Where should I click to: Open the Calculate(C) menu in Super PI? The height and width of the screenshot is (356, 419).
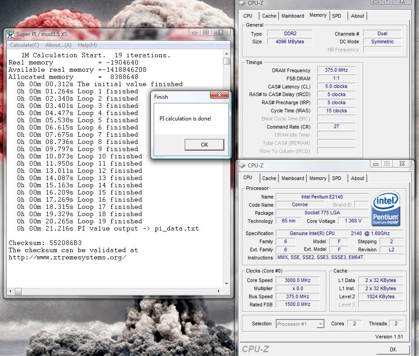coord(25,45)
